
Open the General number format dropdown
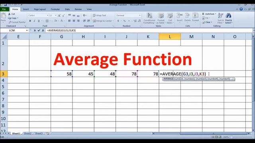pos(140,15)
